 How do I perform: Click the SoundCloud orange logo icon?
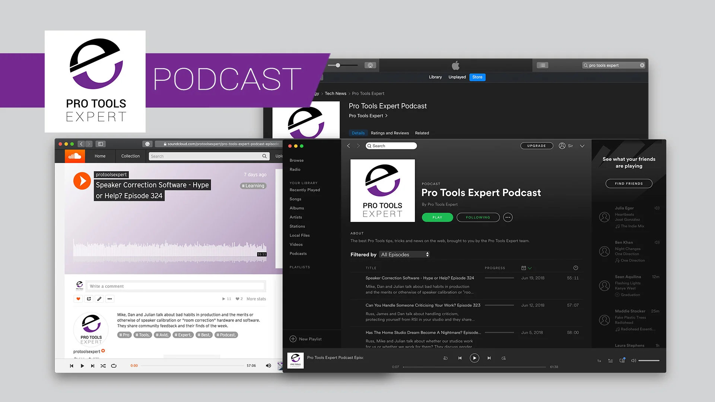point(74,156)
